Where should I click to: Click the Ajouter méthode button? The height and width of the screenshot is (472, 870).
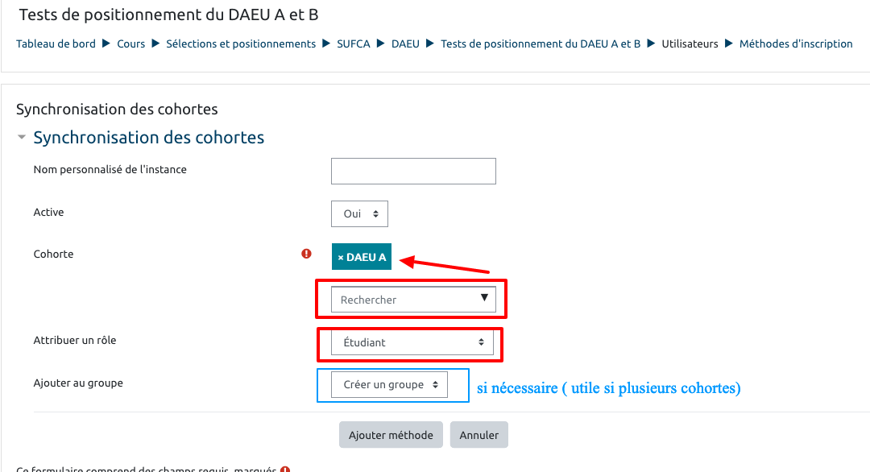point(391,435)
